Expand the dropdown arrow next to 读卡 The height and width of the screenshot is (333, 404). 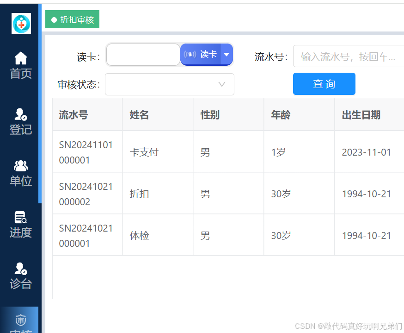226,54
